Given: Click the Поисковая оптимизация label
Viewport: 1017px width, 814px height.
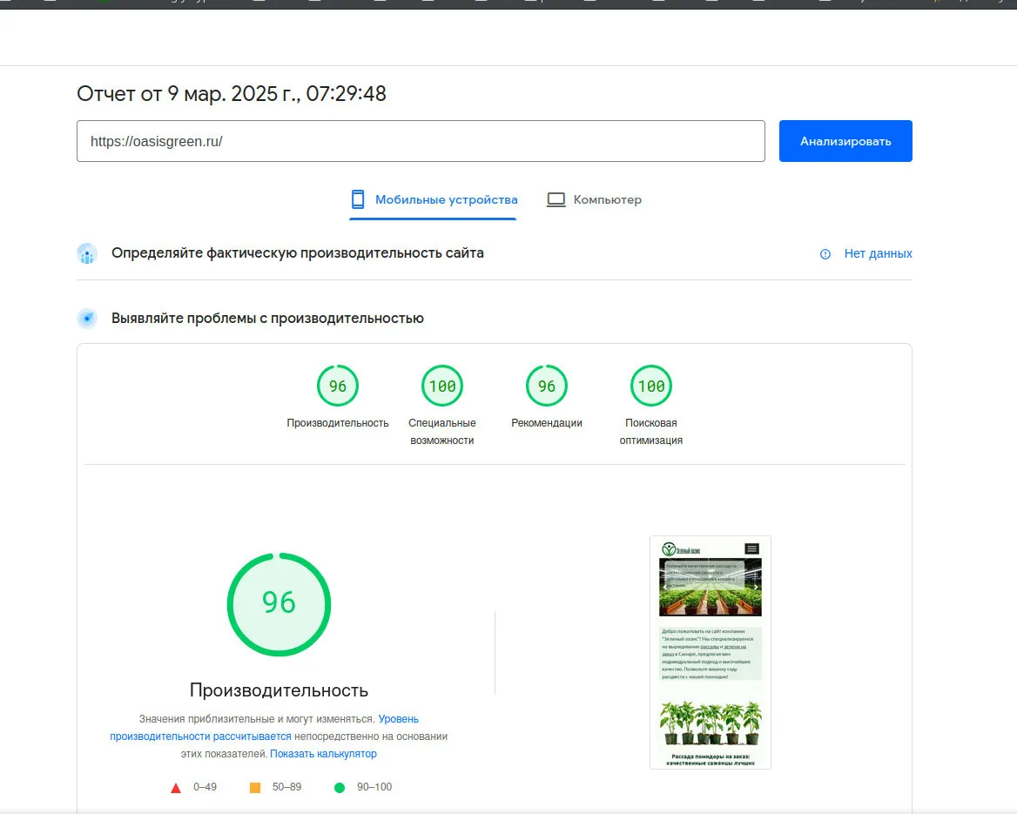Looking at the screenshot, I should click(x=651, y=431).
